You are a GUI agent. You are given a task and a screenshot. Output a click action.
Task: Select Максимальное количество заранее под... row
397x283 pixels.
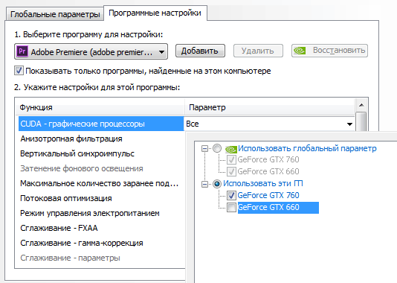coord(101,183)
